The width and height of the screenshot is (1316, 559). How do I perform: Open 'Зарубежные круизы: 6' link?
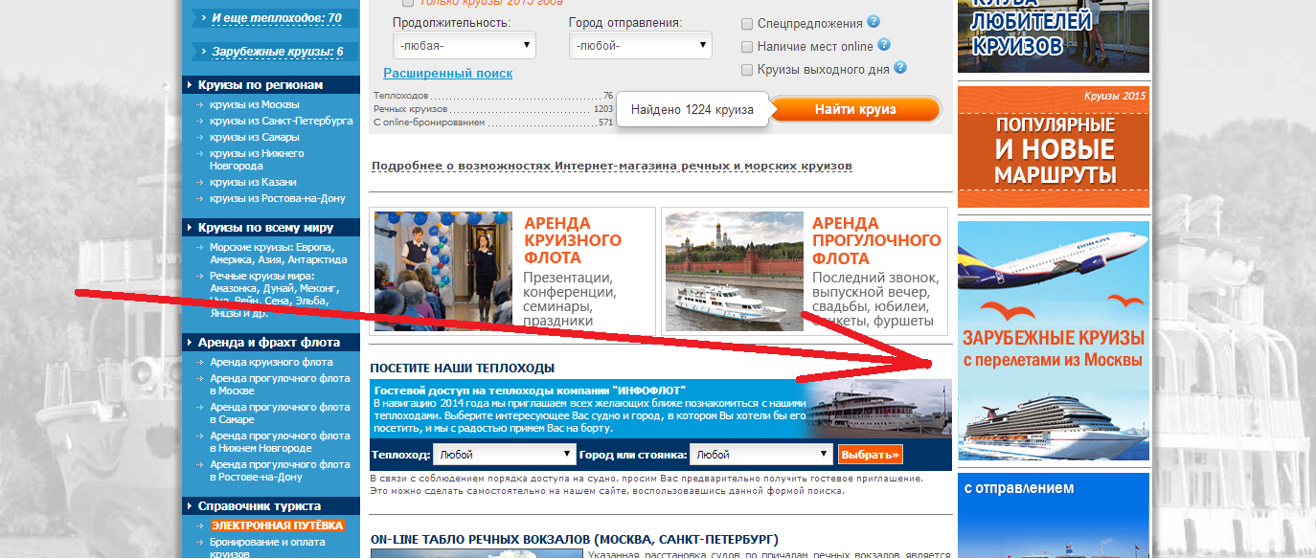tap(277, 51)
